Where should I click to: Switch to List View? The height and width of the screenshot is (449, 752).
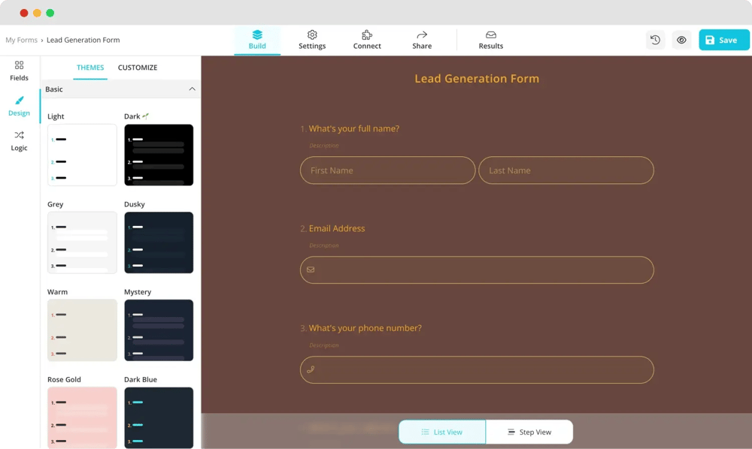[442, 432]
